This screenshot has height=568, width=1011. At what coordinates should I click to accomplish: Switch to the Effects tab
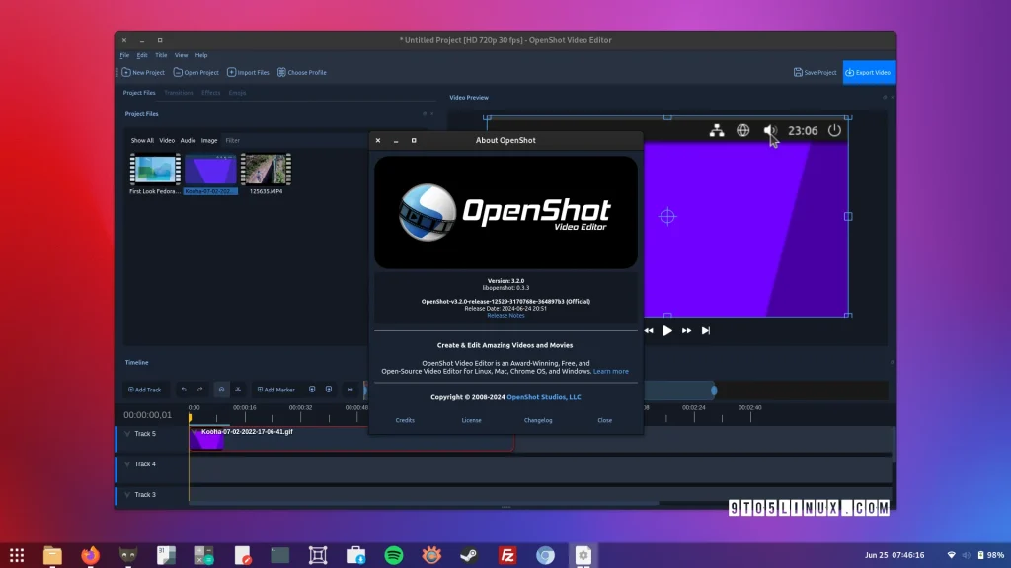(x=211, y=93)
